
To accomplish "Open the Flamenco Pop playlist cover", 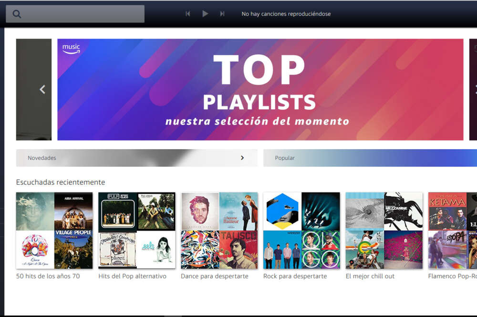I will 452,230.
